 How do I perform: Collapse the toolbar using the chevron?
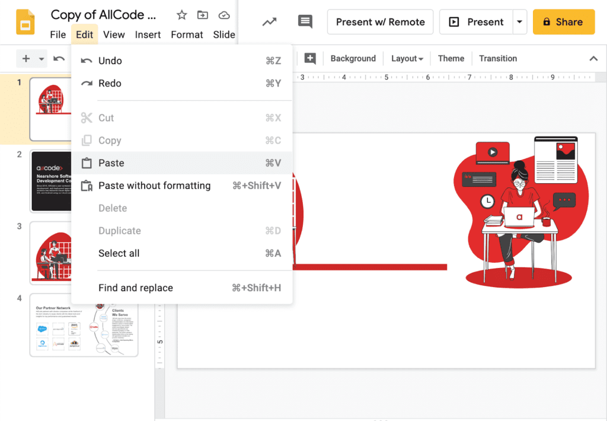point(593,58)
